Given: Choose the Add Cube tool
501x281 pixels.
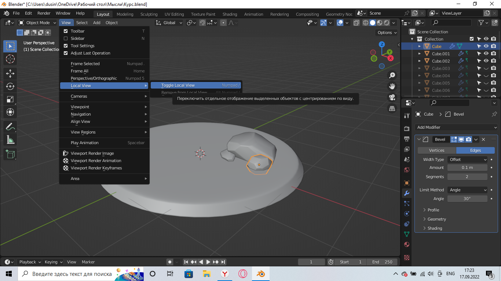Looking at the screenshot, I should coord(10,154).
